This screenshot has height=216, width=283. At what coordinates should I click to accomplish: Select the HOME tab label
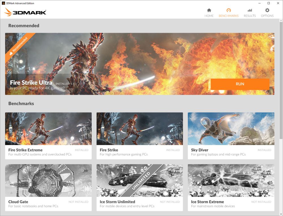click(x=209, y=16)
